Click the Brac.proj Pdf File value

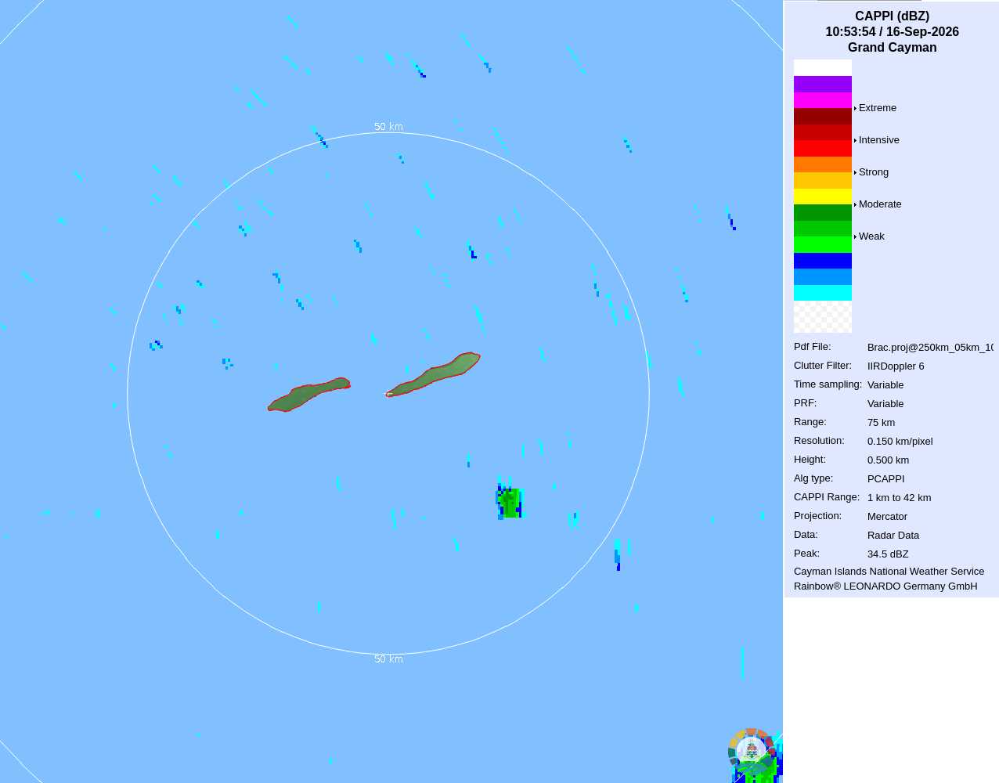pos(930,347)
